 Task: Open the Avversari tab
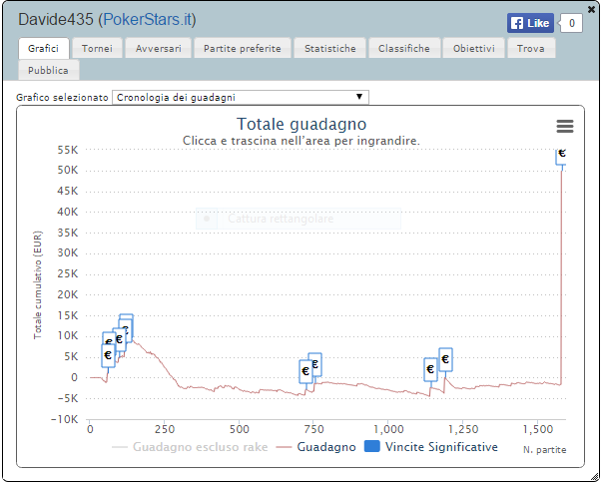tap(158, 48)
